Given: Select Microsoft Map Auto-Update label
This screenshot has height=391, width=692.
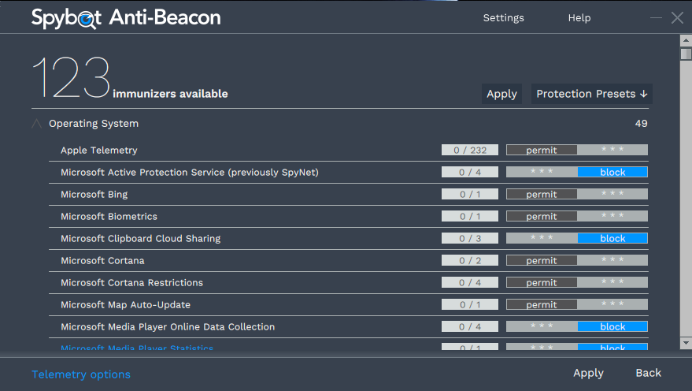Looking at the screenshot, I should point(125,305).
